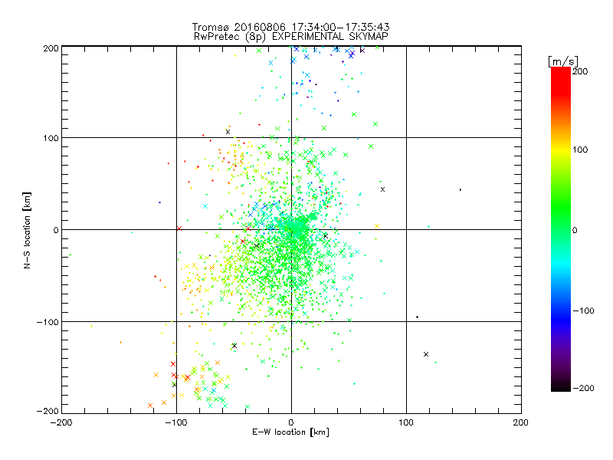This screenshot has height=460, width=613.
Task: Click the y-axis tick label '100'
Action: 51,138
